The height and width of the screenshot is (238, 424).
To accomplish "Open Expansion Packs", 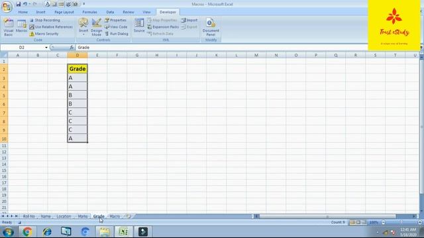I will [163, 26].
